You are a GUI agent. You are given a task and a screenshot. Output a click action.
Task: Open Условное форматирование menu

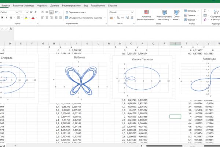coord(146,15)
